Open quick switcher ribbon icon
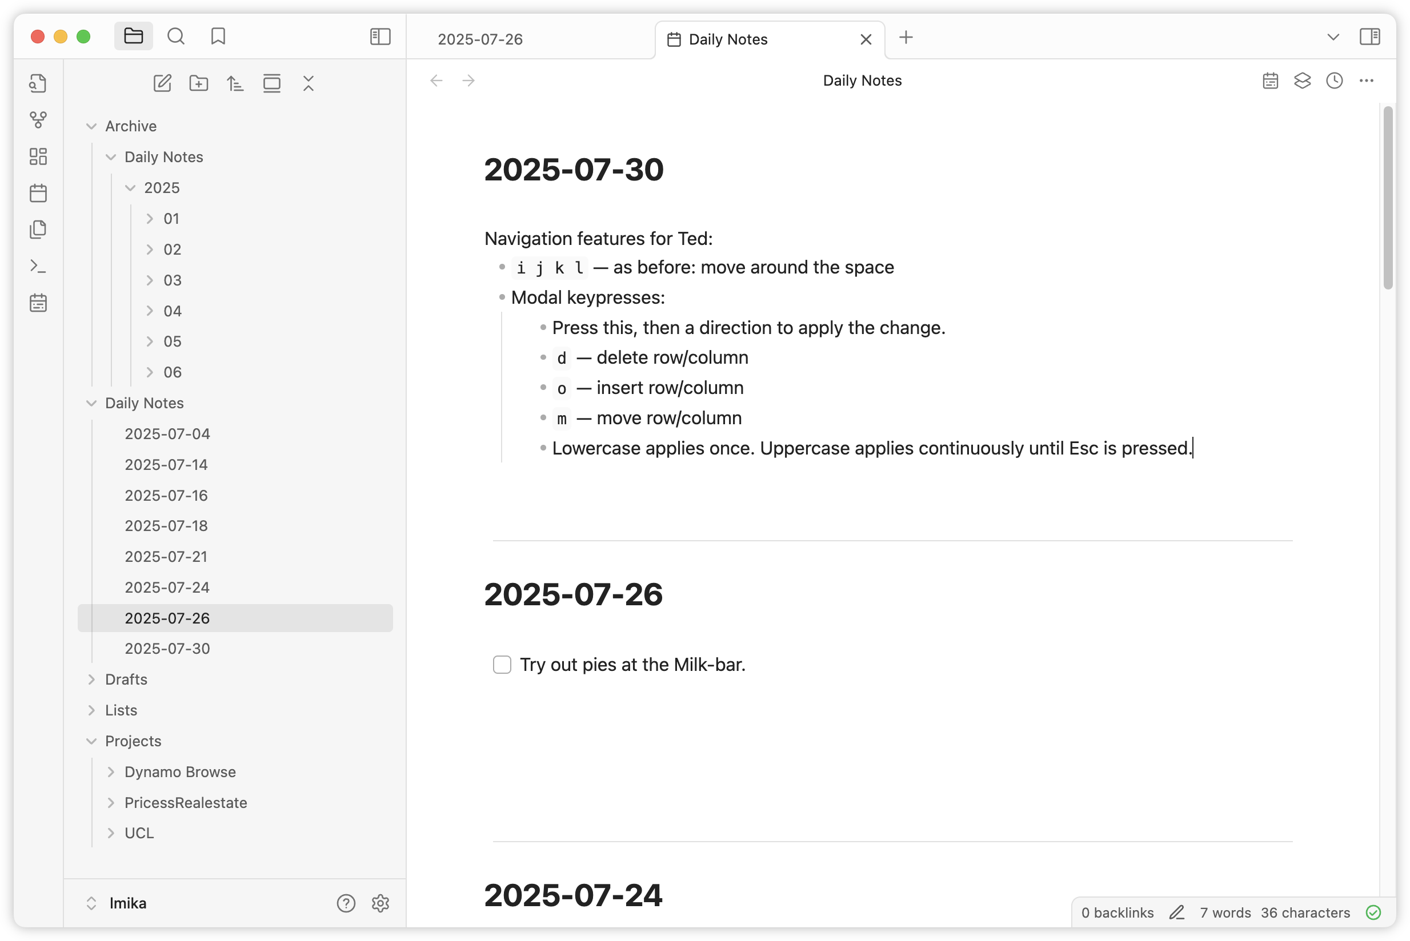The width and height of the screenshot is (1410, 941). pyautogui.click(x=38, y=83)
